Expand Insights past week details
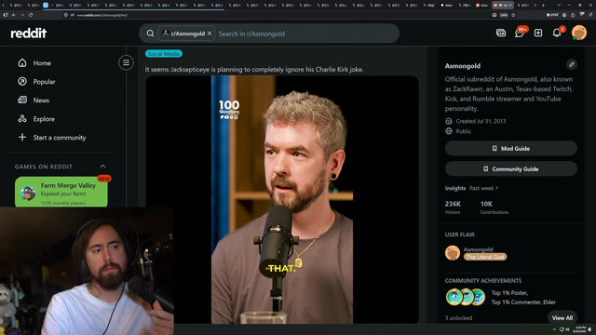 tap(483, 188)
